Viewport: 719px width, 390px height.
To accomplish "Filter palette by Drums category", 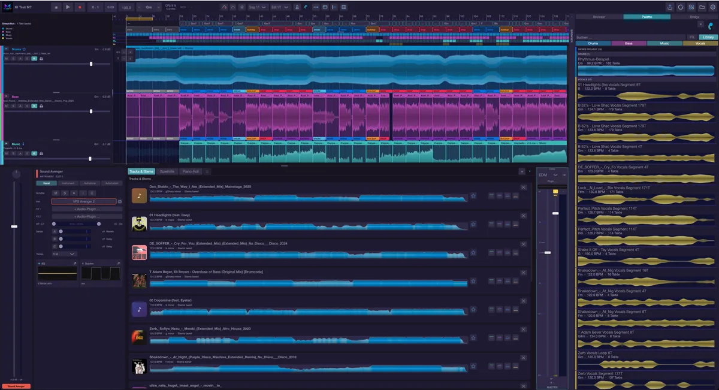I will (x=594, y=44).
